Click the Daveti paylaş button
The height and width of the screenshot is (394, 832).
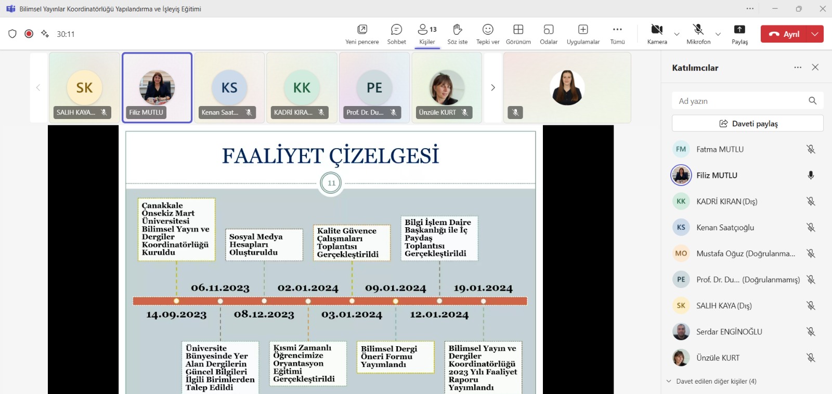[747, 123]
